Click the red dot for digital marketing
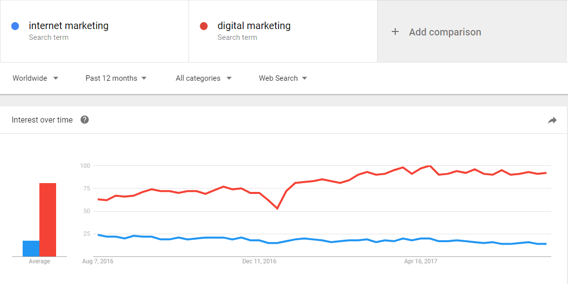Screen dimensions: 568x284 pos(204,26)
